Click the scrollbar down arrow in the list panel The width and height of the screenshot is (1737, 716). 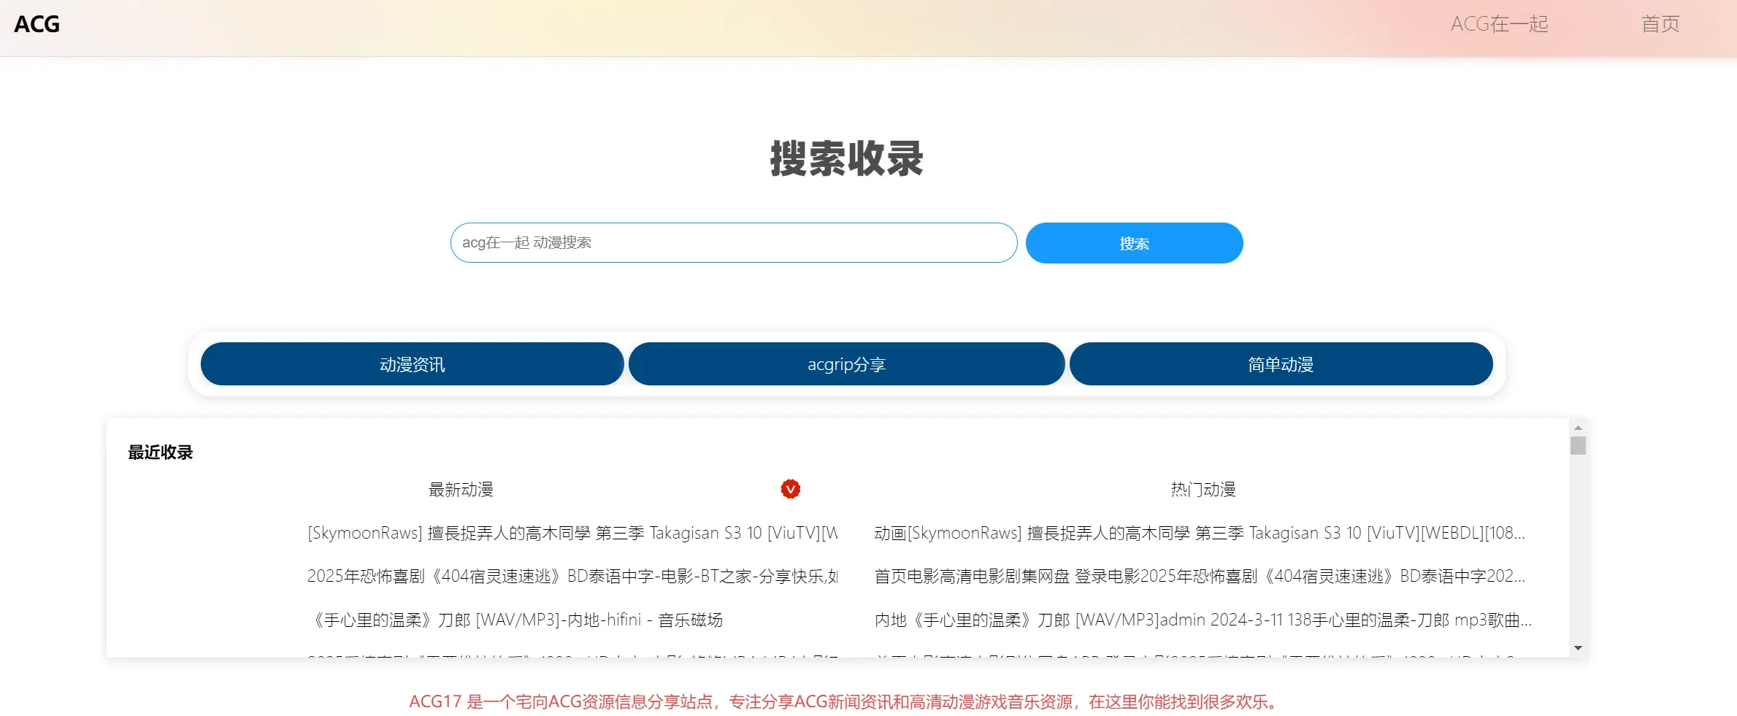[1578, 648]
